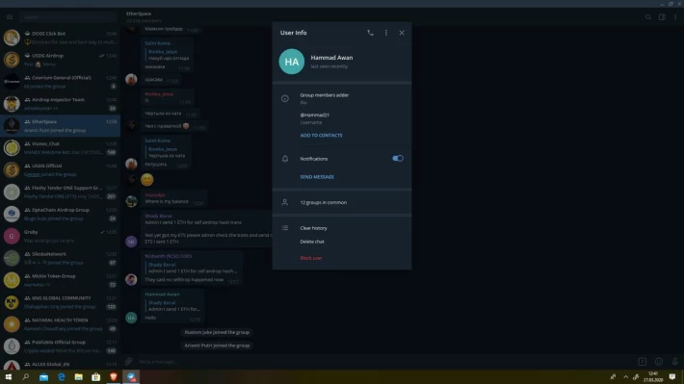Click Hammad Awan's HA profile avatar
Viewport: 684px width, 384px height.
click(291, 62)
